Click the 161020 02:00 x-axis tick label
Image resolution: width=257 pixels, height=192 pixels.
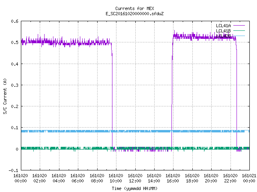[x=39, y=178]
